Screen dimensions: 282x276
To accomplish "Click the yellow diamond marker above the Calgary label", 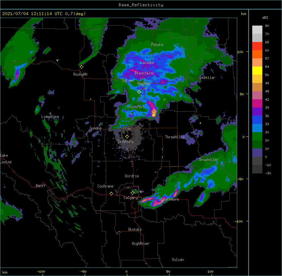I will [132, 193].
